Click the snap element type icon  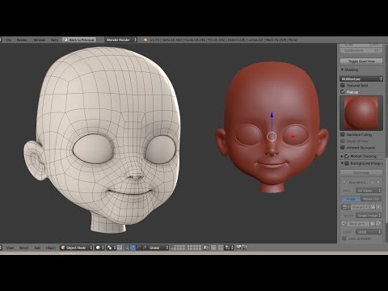pyautogui.click(x=228, y=247)
